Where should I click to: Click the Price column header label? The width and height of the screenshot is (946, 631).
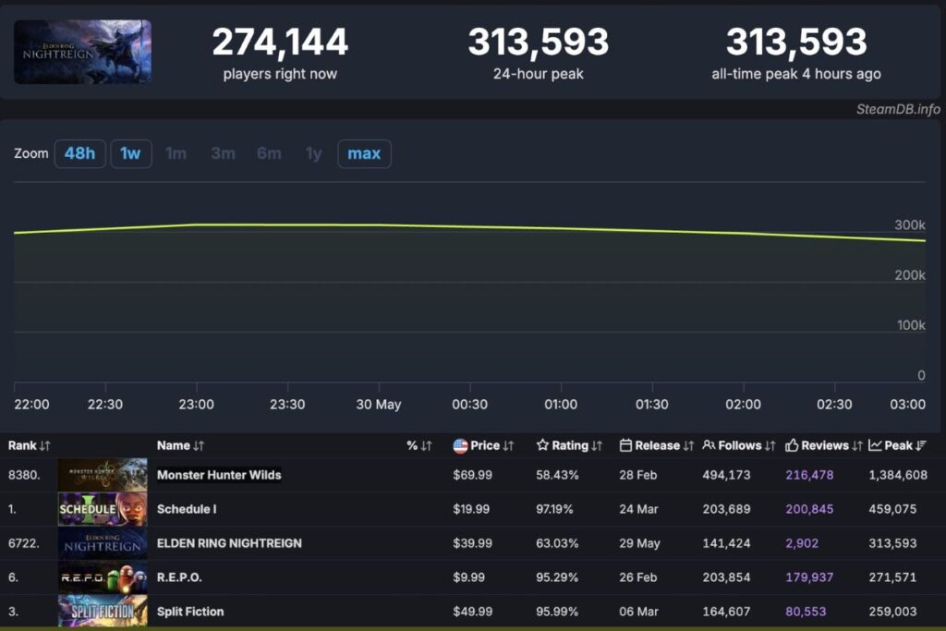[x=485, y=446]
